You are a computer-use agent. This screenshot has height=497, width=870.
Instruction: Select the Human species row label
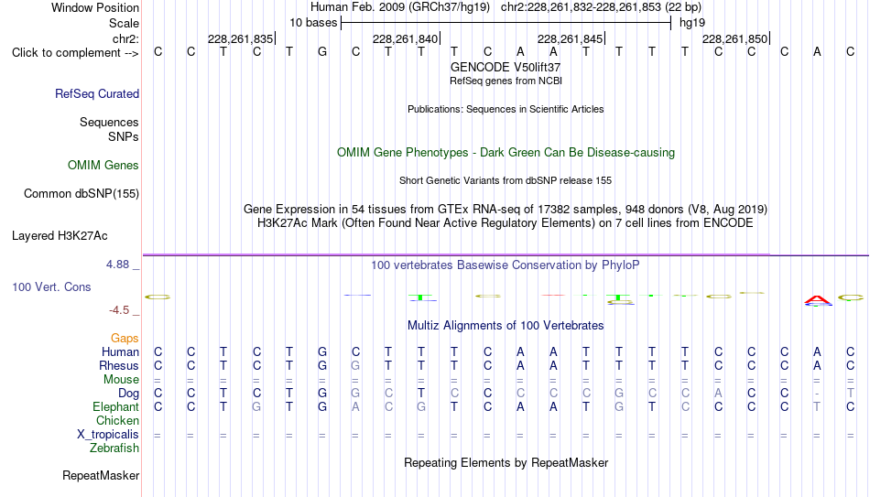pos(120,351)
